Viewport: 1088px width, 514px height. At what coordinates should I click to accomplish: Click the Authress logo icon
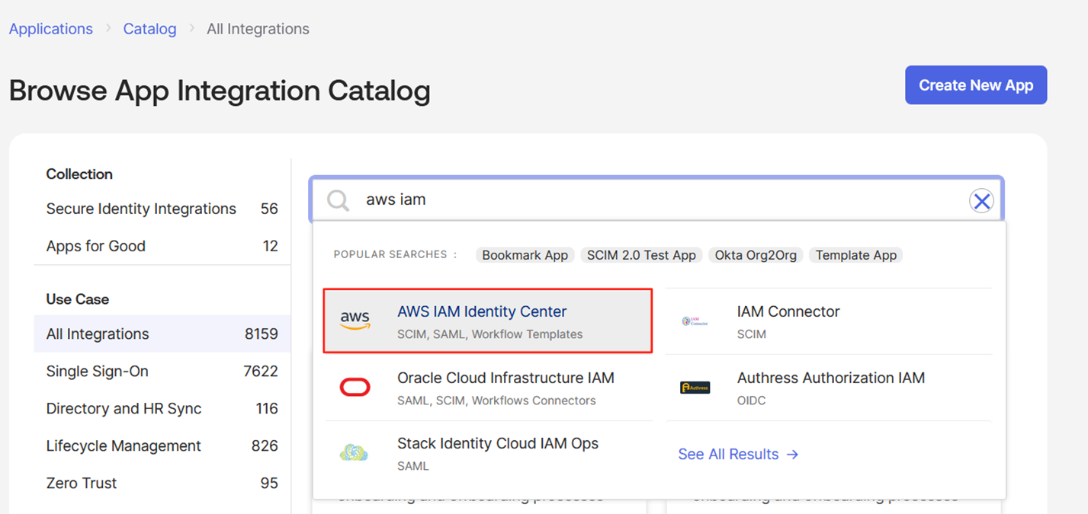coord(695,388)
